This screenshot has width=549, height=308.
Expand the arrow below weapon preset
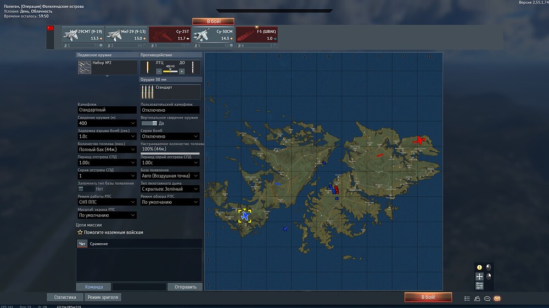coord(107,76)
